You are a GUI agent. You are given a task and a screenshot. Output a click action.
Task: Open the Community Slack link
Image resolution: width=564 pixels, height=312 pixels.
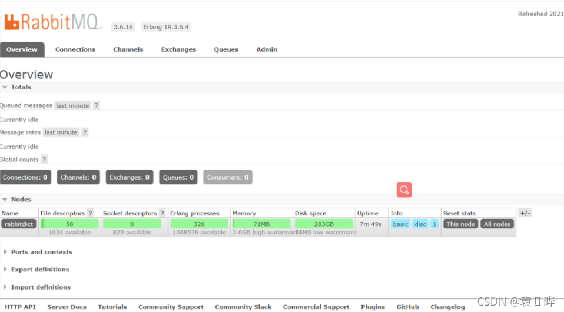coord(243,307)
